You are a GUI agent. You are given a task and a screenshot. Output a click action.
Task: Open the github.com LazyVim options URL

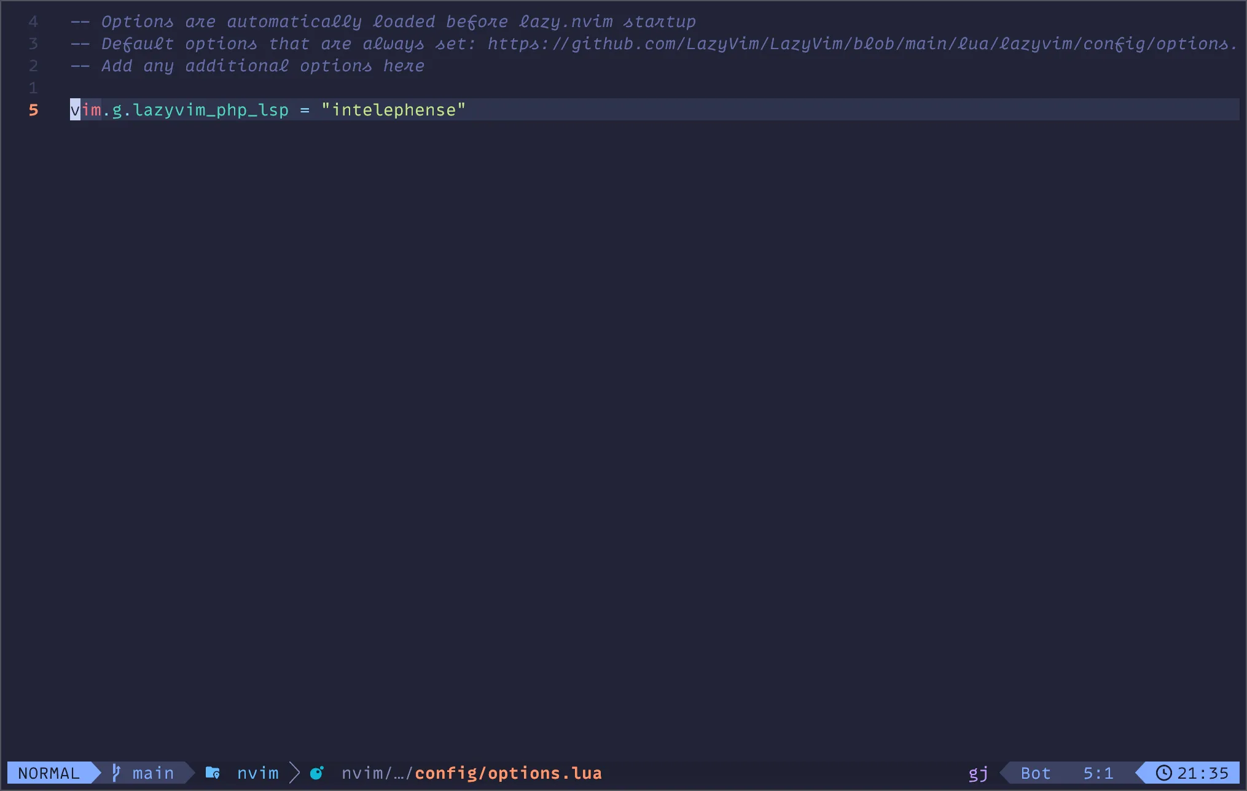862,44
